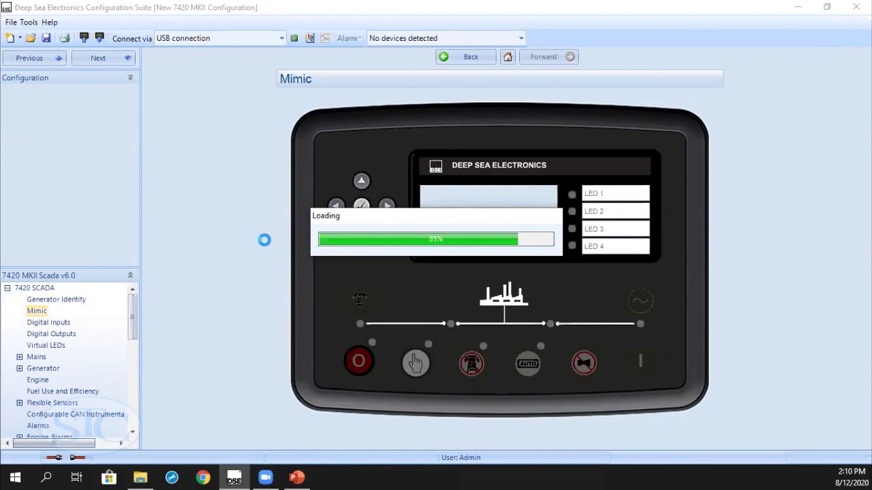Click the red Stop/Reset button on the mimic
The width and height of the screenshot is (872, 490).
click(x=359, y=361)
